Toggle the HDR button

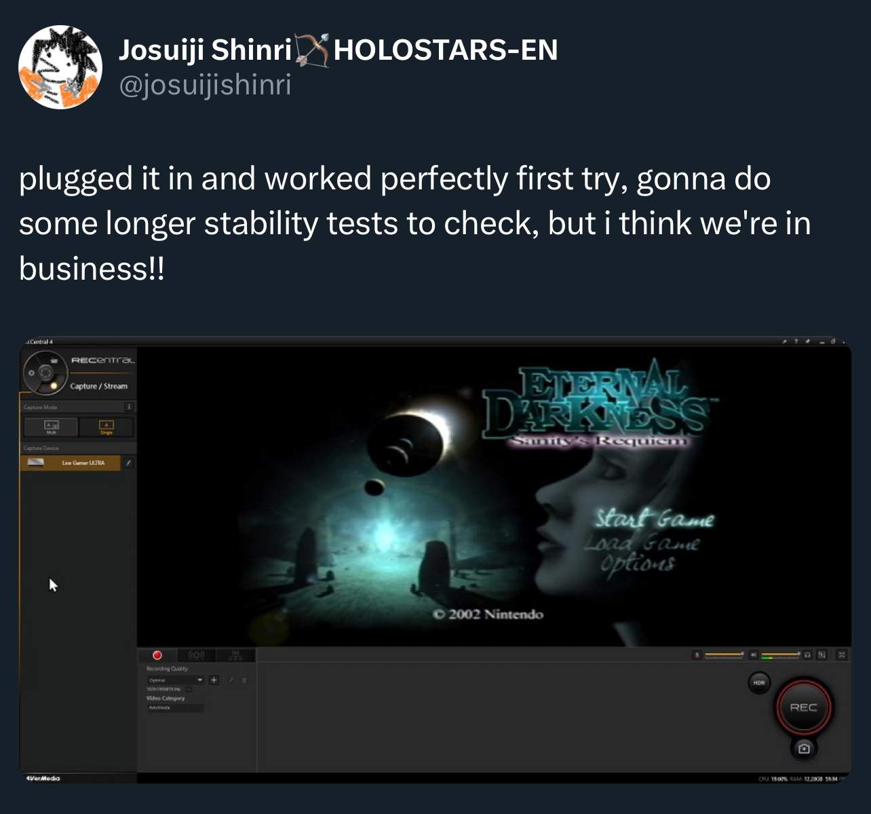click(759, 682)
